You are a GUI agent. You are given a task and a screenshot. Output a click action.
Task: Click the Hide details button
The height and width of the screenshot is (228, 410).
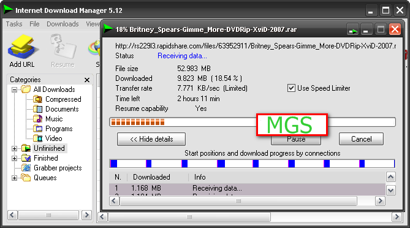[151, 139]
